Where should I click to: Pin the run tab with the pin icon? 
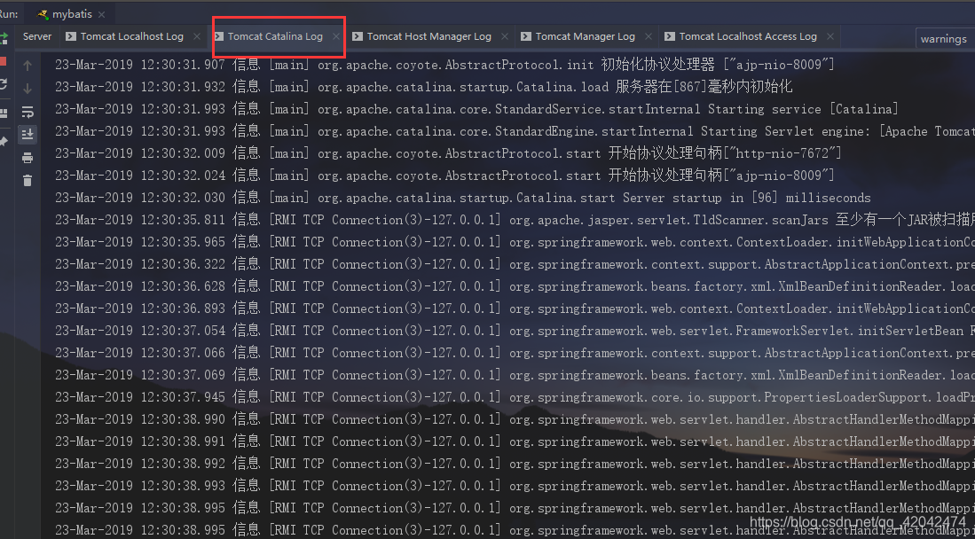pyautogui.click(x=4, y=142)
